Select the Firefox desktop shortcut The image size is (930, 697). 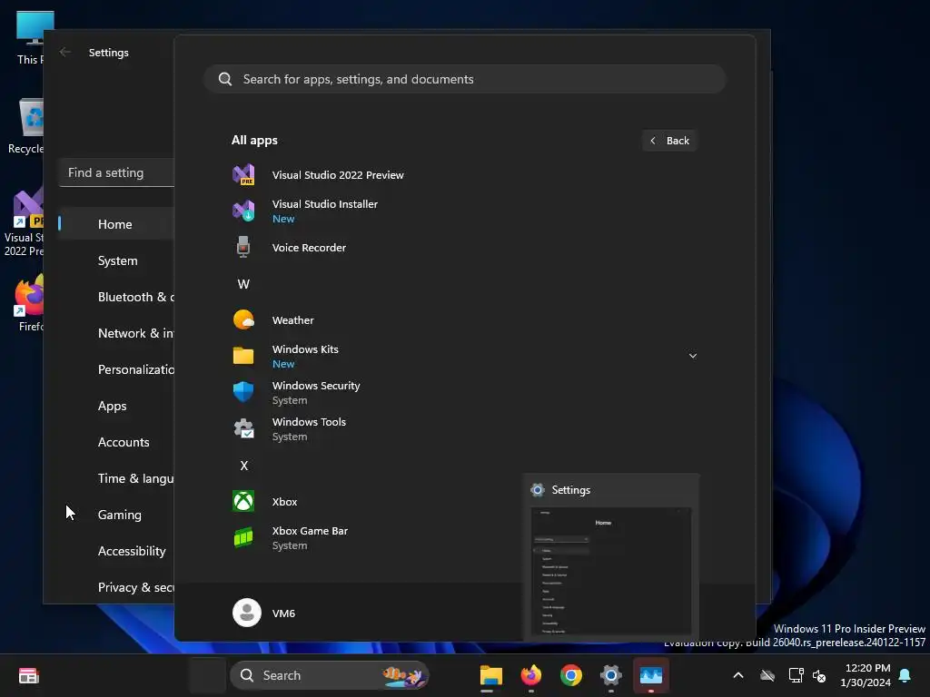(x=28, y=302)
